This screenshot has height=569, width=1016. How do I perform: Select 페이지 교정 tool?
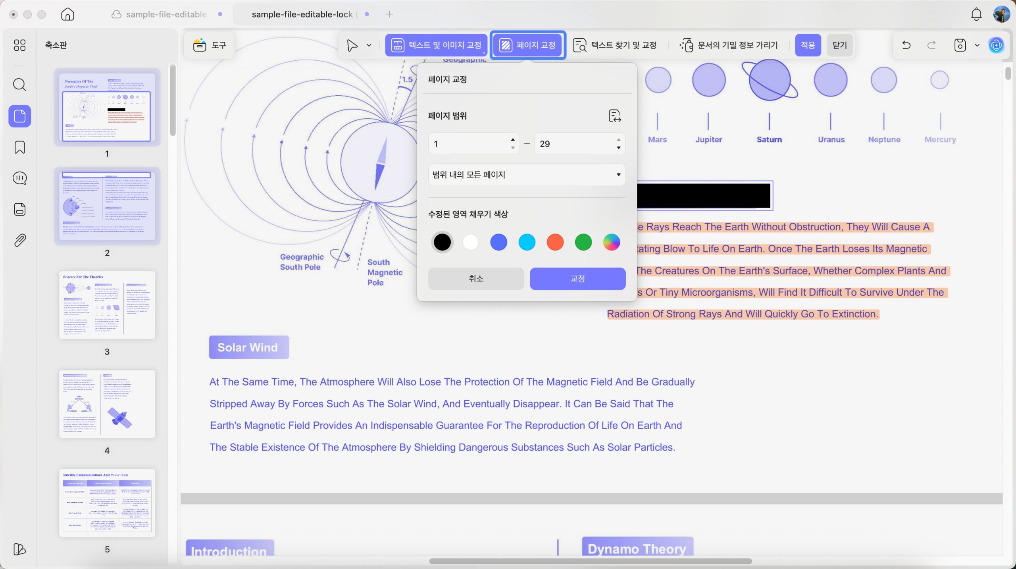527,45
